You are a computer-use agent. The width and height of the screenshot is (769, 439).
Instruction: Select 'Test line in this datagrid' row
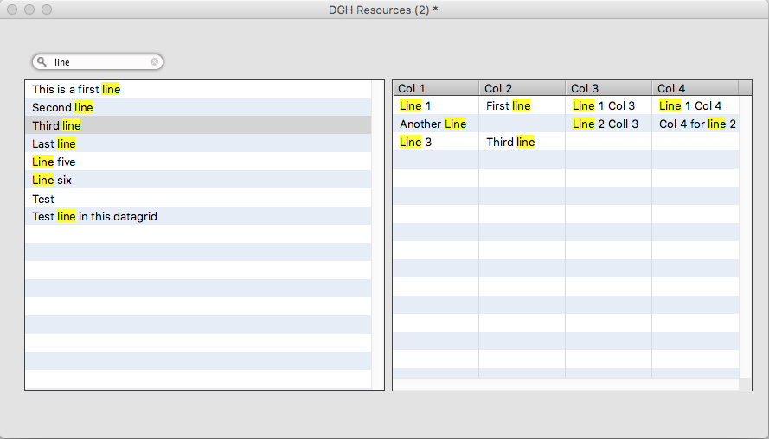coord(94,217)
